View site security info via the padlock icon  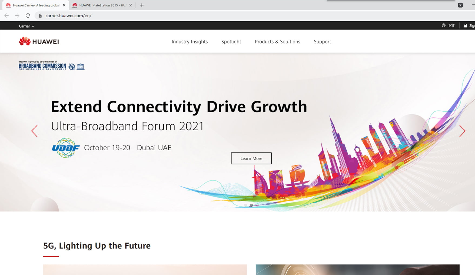tap(40, 16)
